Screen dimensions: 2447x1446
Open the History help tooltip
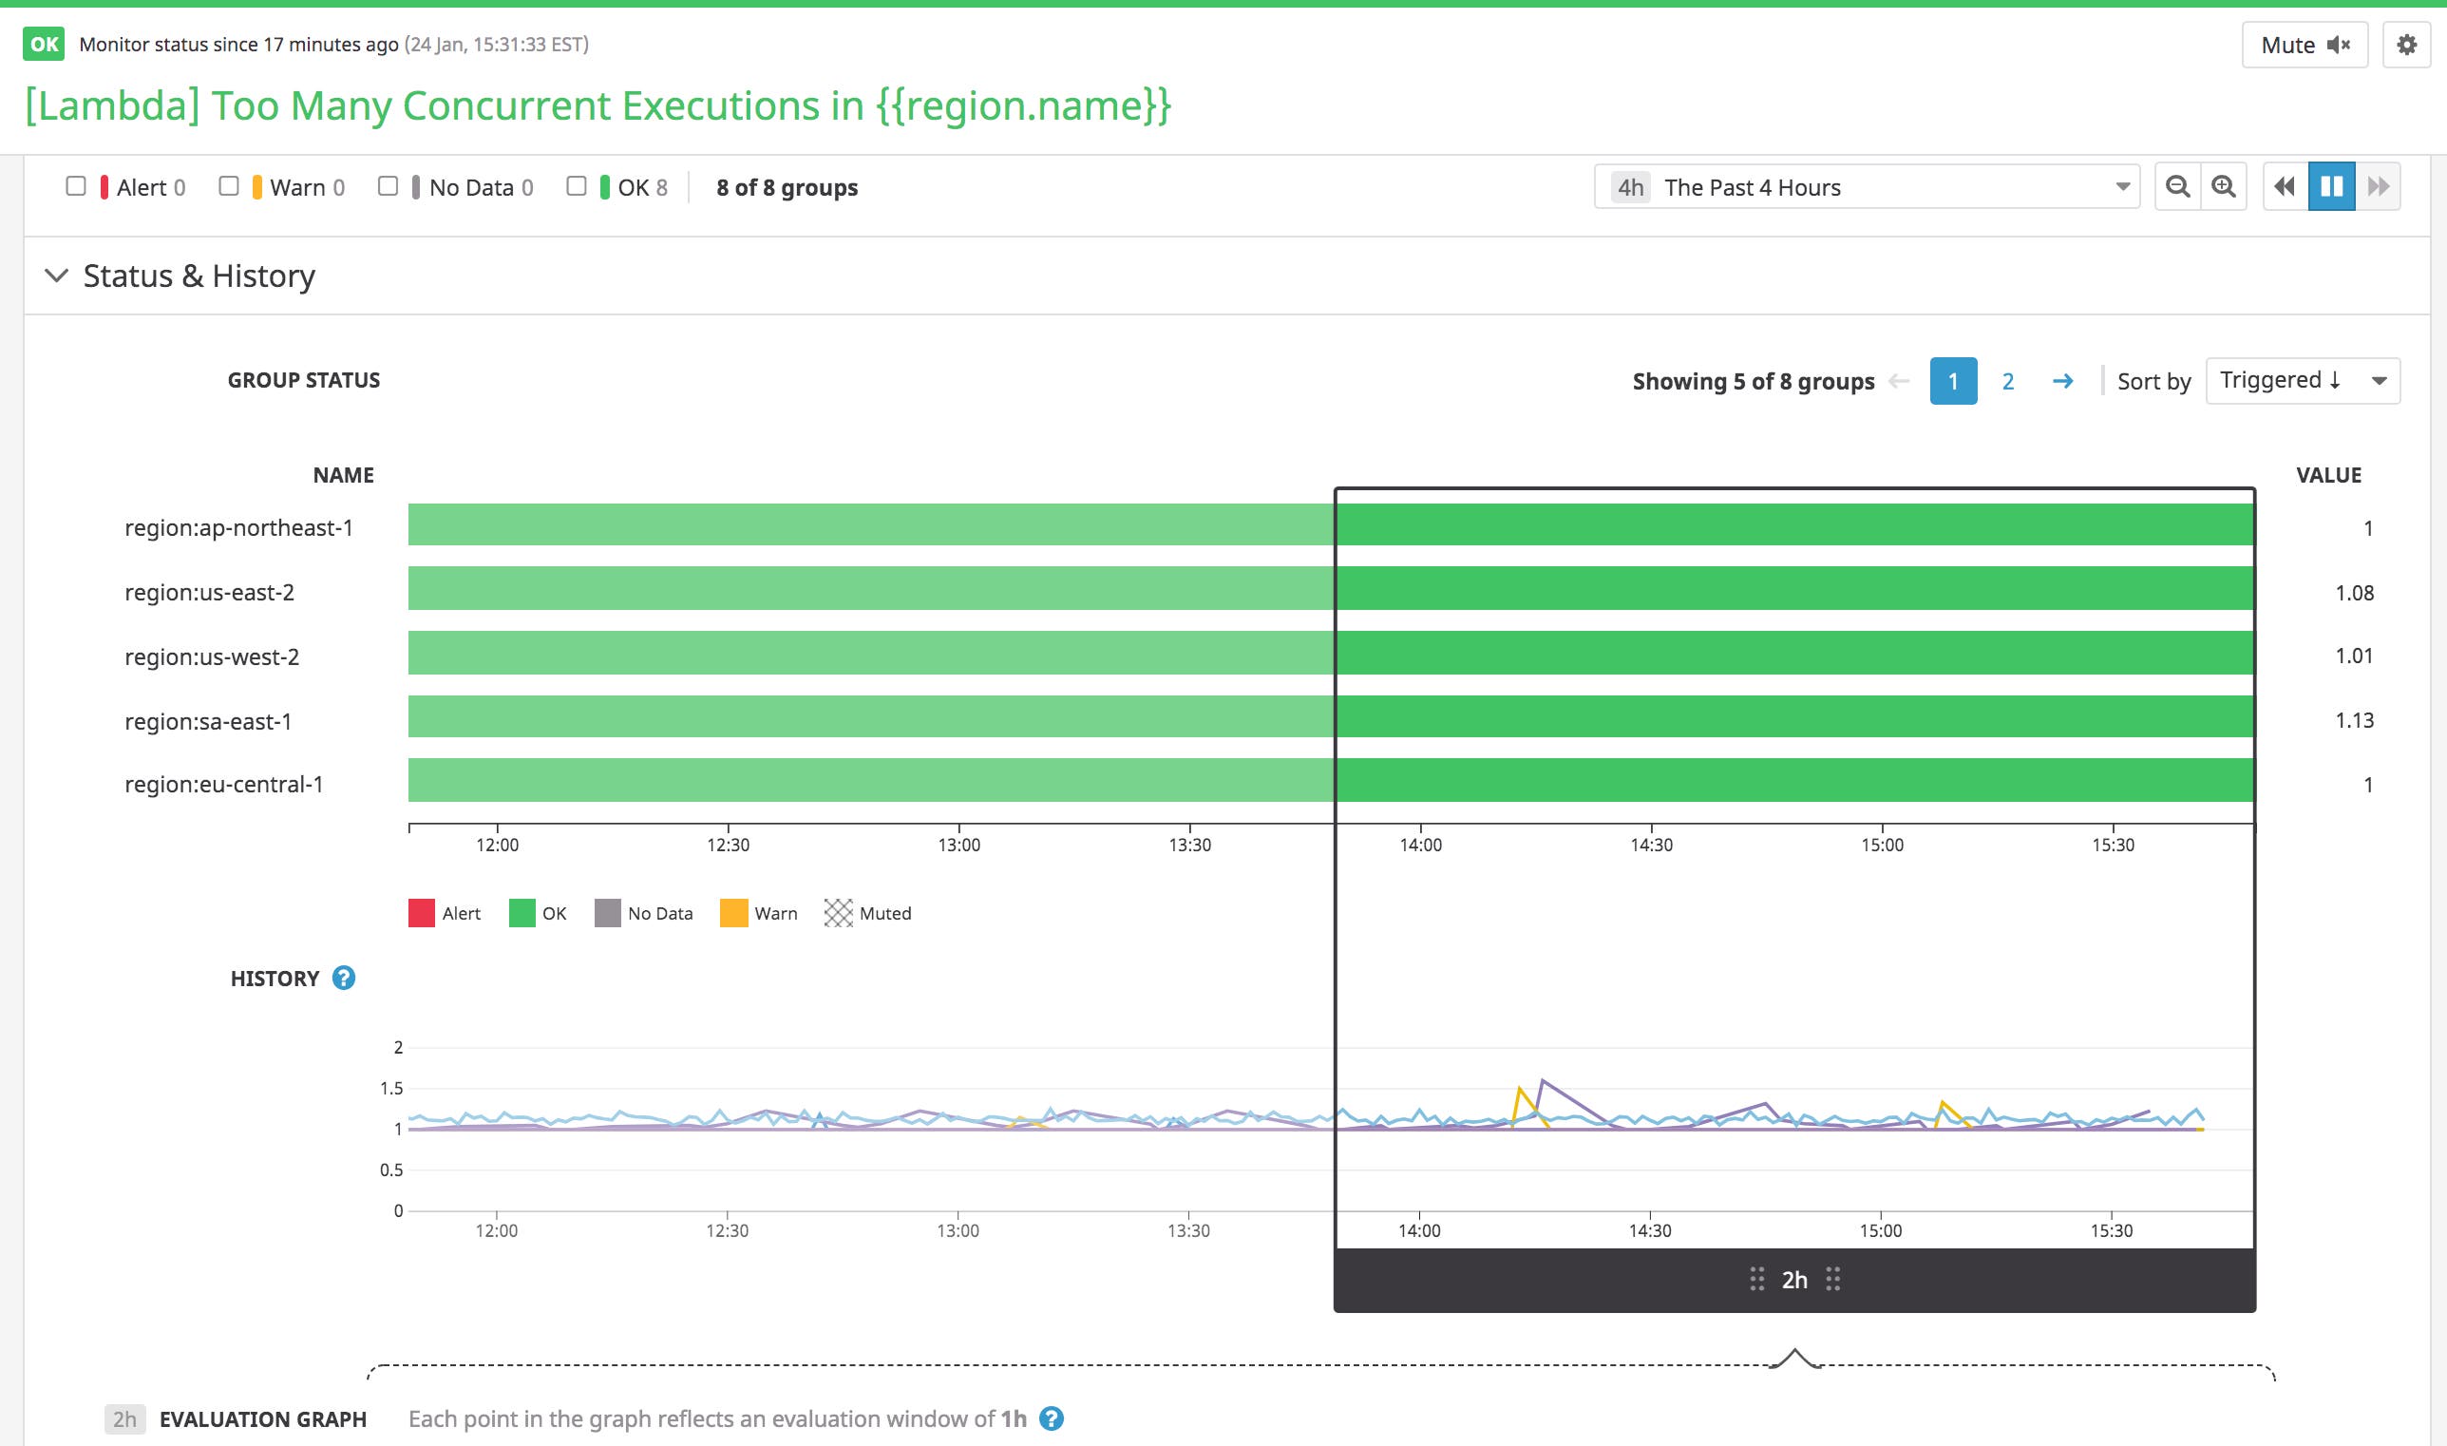[x=343, y=978]
